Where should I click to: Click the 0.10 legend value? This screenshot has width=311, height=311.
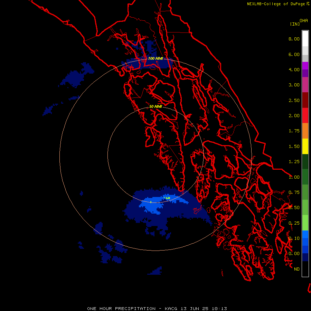294,238
